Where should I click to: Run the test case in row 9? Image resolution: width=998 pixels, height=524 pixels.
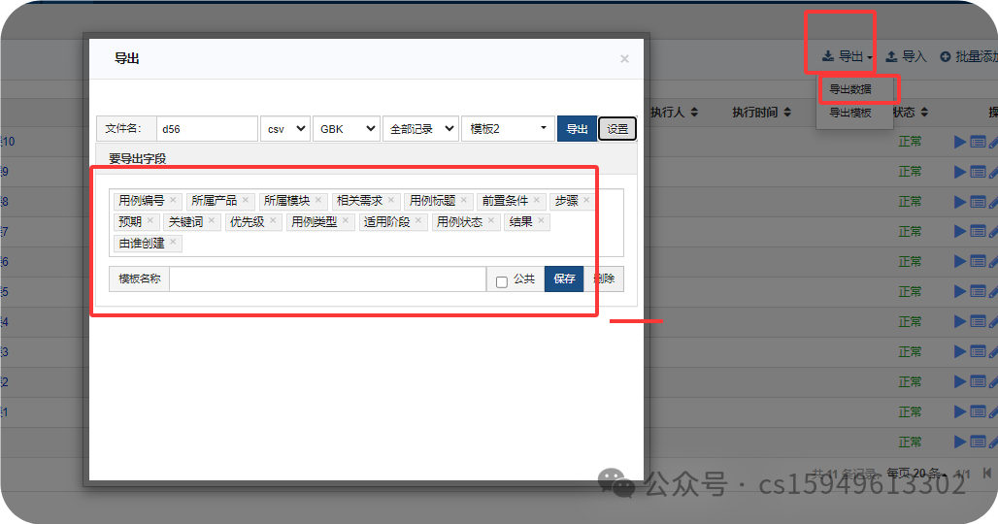[x=960, y=172]
